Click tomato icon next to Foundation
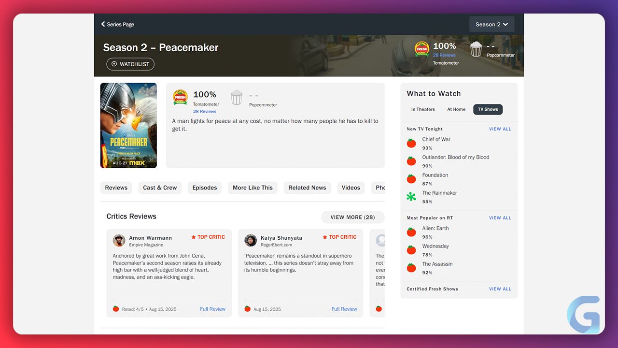This screenshot has height=348, width=618. [411, 179]
